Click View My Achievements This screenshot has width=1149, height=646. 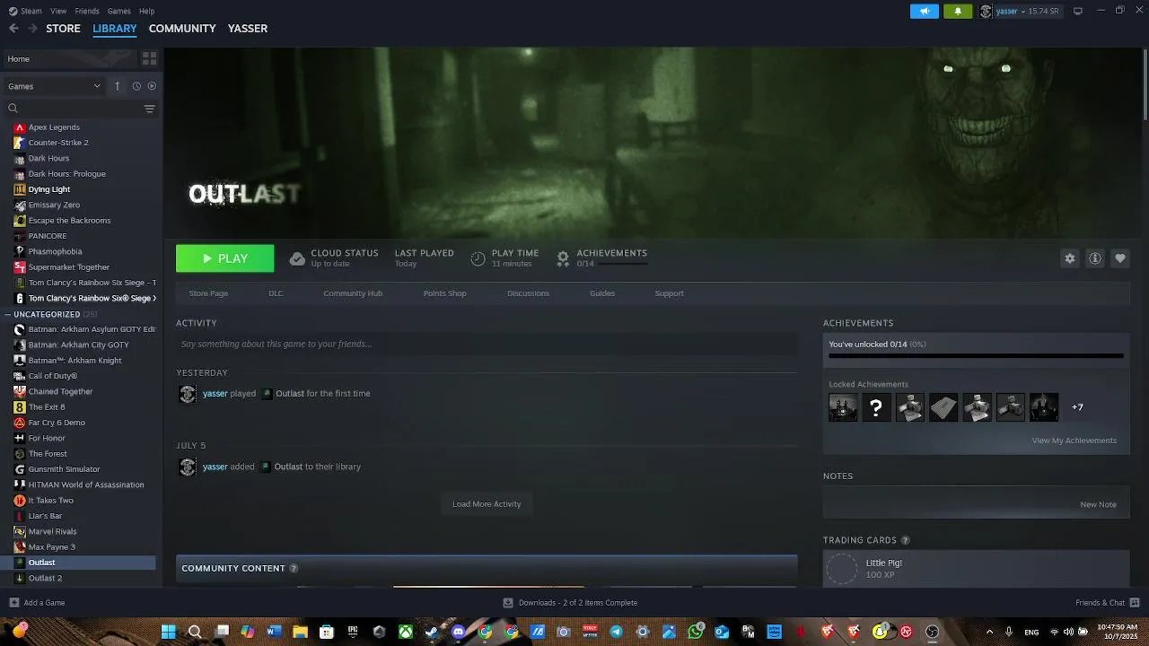(1074, 441)
